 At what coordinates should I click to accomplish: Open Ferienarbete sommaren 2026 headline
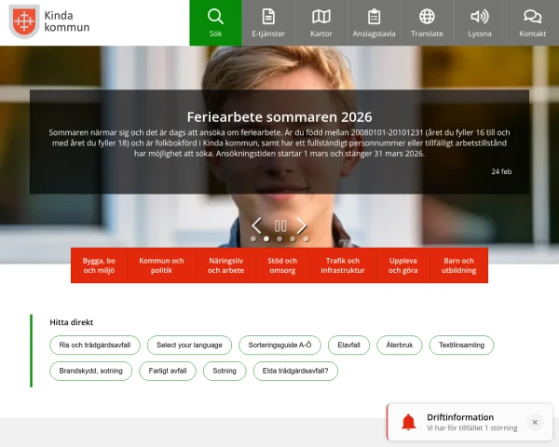279,117
